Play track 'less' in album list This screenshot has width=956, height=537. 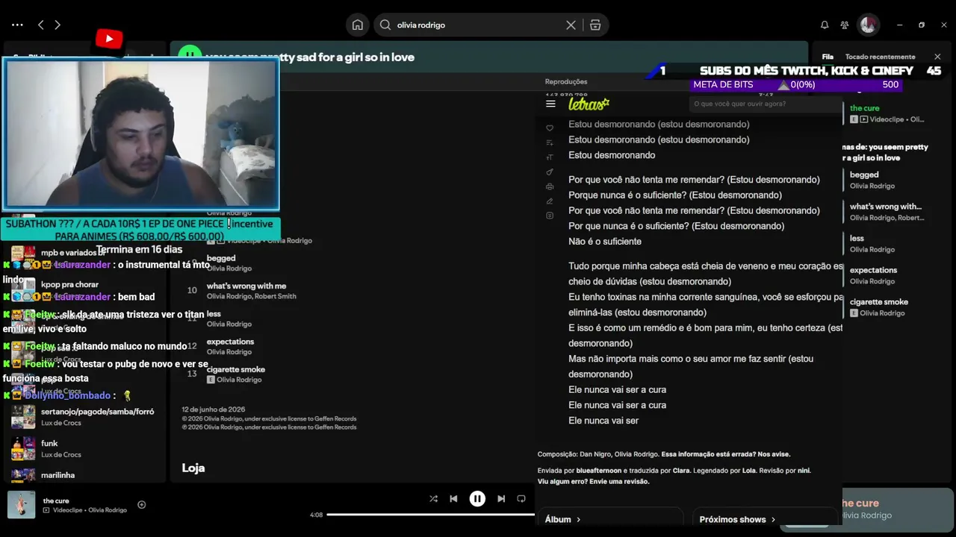214,314
